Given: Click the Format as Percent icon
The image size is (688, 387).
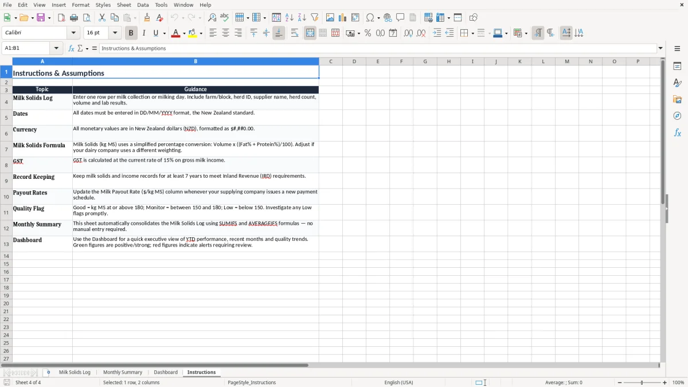Looking at the screenshot, I should coord(368,33).
